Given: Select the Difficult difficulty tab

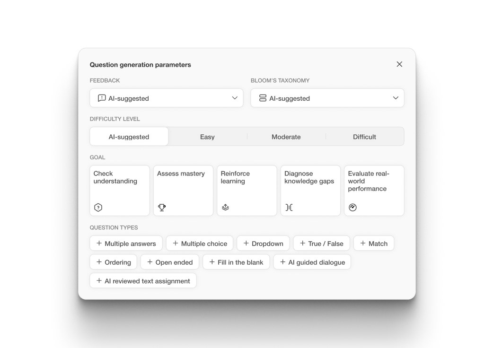Looking at the screenshot, I should 364,137.
